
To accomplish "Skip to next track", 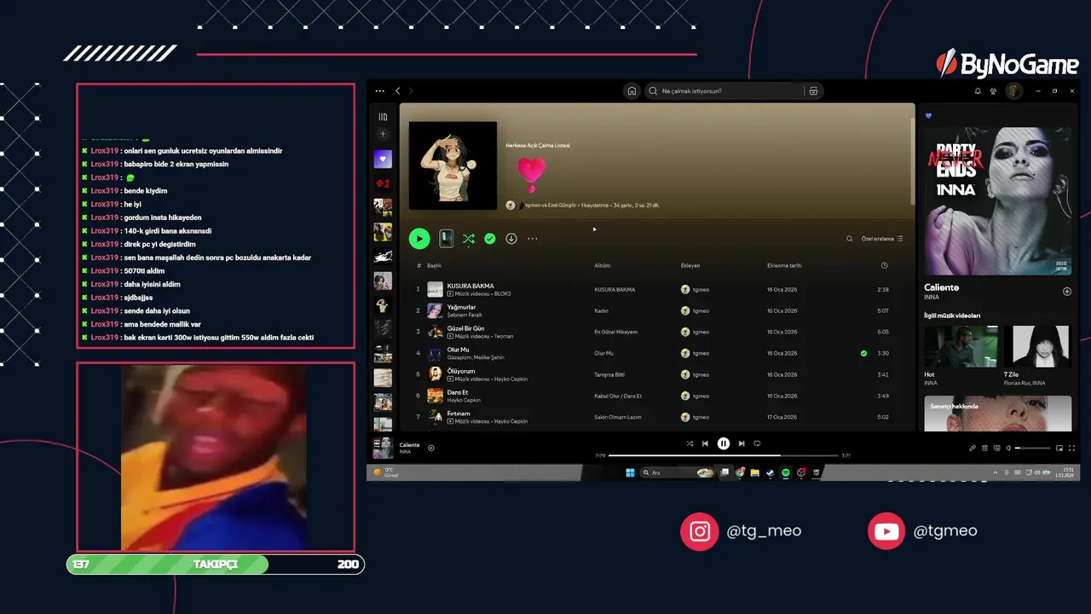I will coord(742,443).
